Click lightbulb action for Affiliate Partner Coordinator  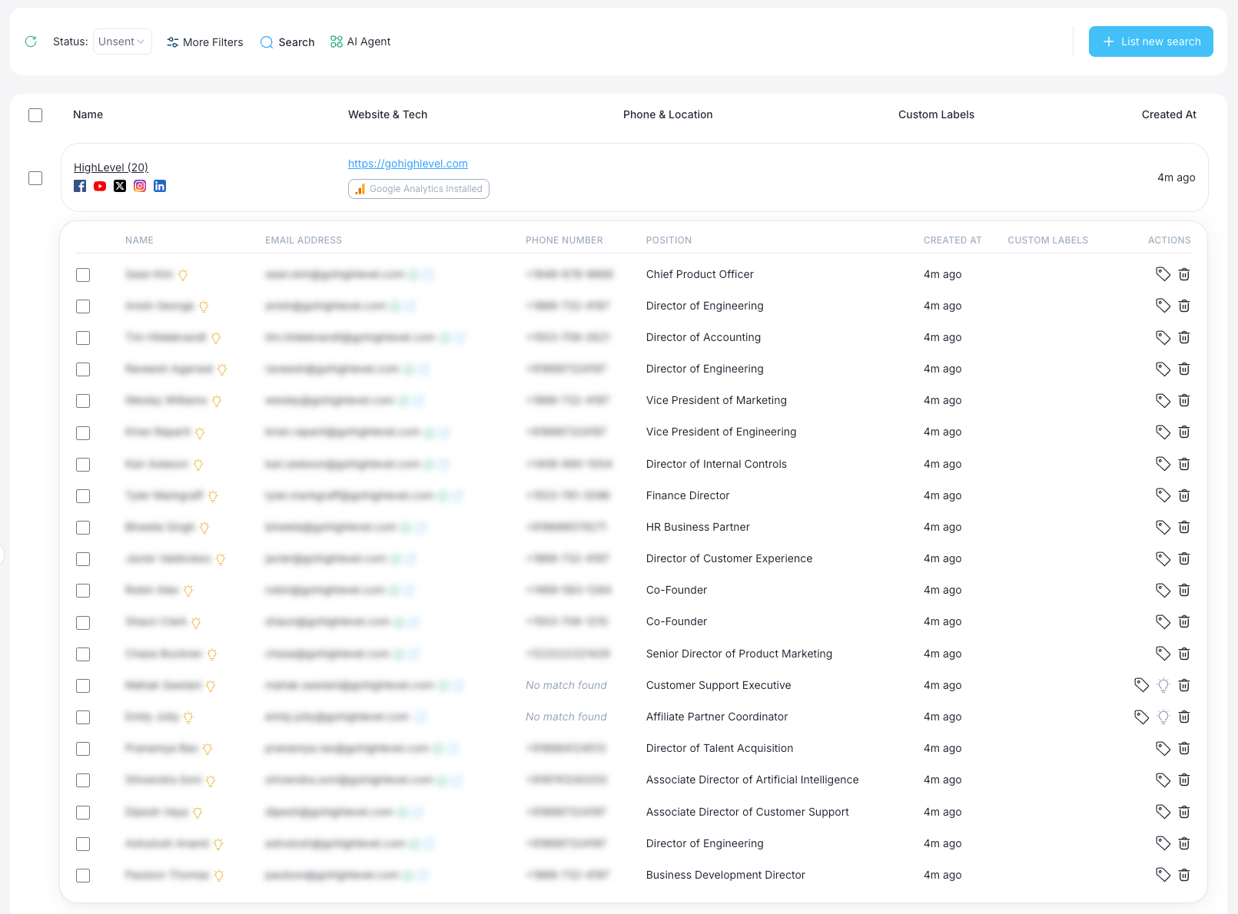(1163, 717)
